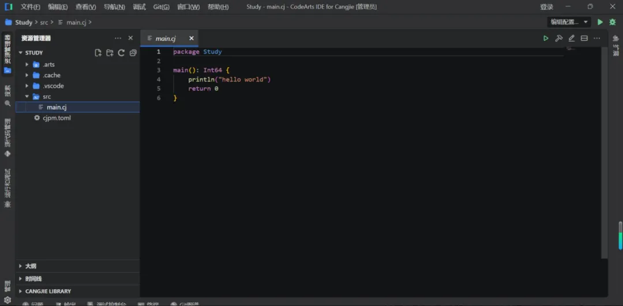This screenshot has width=623, height=306.
Task: Open the run configuration dropdown
Action: coord(569,22)
